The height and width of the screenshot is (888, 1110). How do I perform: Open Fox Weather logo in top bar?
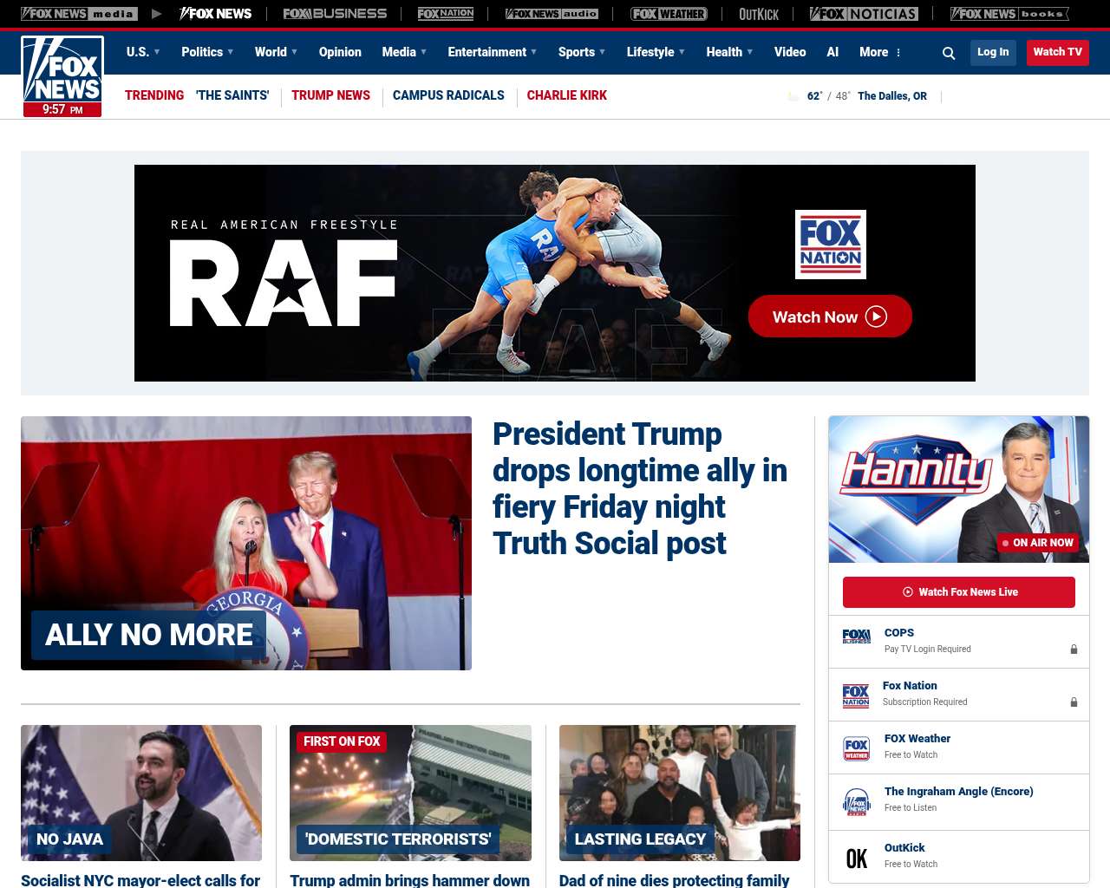669,14
